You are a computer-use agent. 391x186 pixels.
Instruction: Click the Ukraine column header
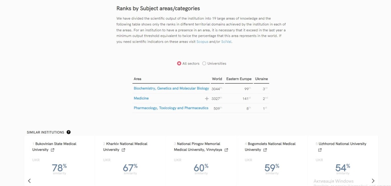coord(261,79)
